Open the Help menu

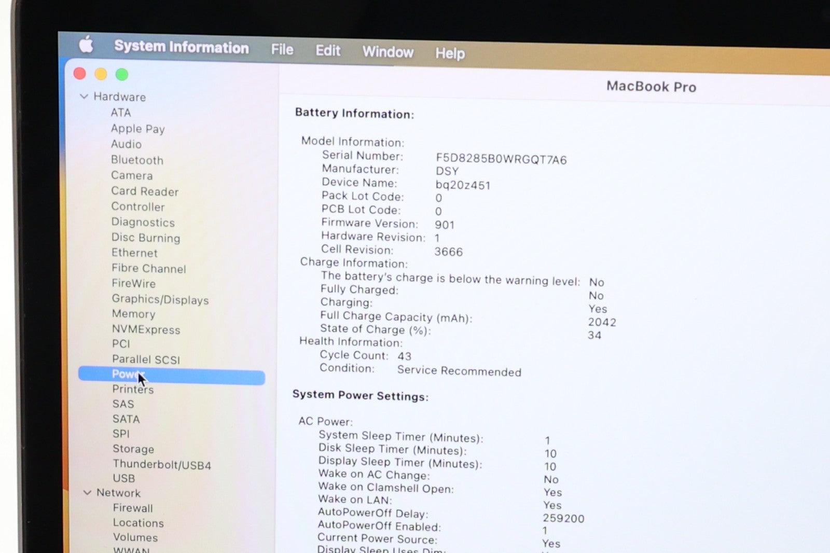tap(450, 53)
